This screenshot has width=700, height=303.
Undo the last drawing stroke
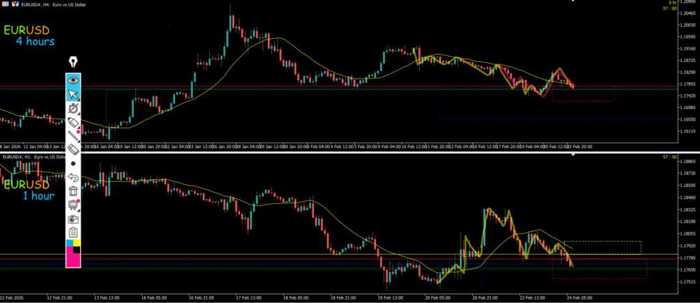click(73, 178)
